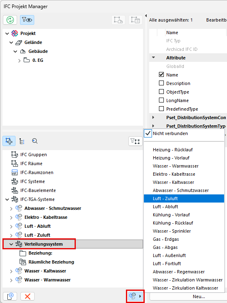Choose Luft - Zuluft from the menu
The image size is (227, 303).
point(184,198)
